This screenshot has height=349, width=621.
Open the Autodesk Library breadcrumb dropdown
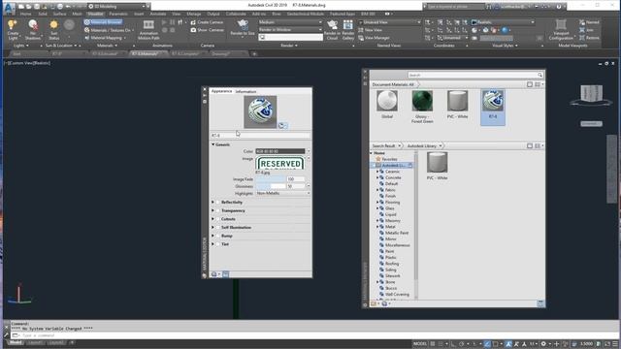[x=441, y=146]
